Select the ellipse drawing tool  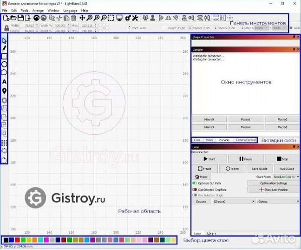pyautogui.click(x=5, y=64)
